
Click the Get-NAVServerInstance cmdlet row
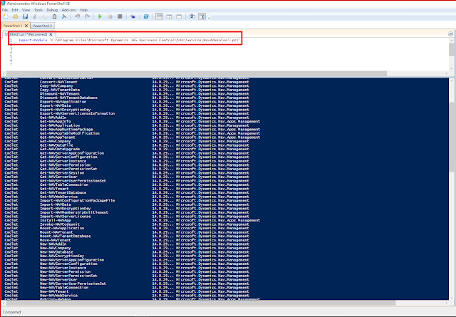(127, 161)
